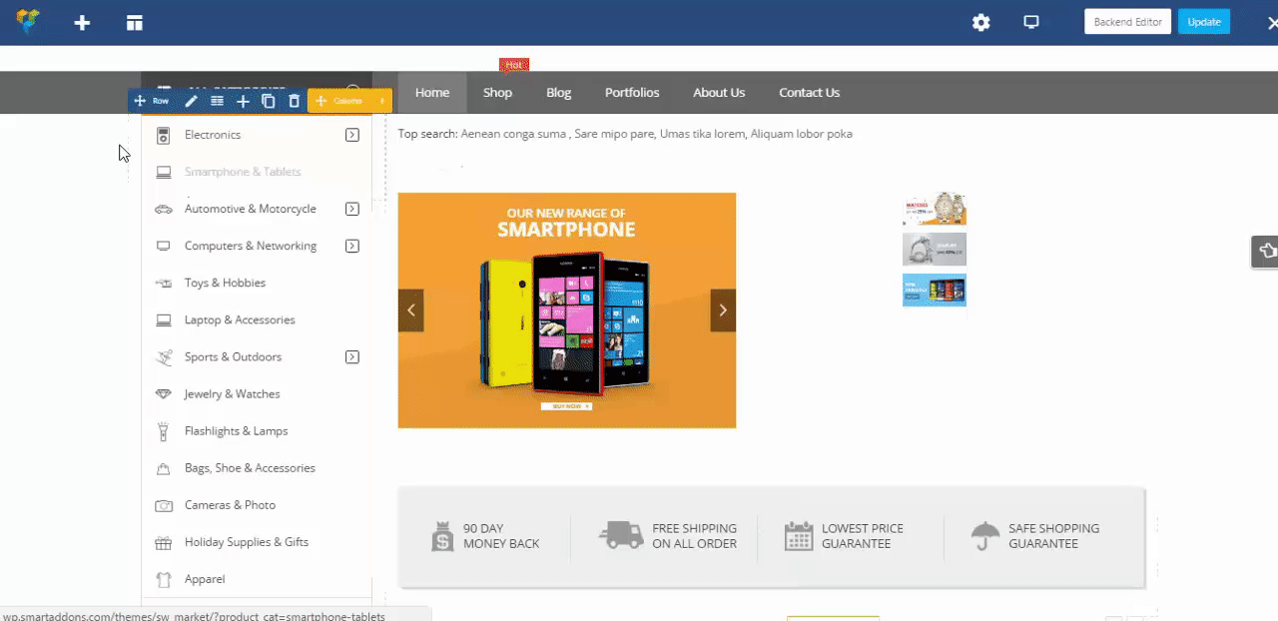
Task: Click the add element plus icon in top bar
Action: pos(82,23)
